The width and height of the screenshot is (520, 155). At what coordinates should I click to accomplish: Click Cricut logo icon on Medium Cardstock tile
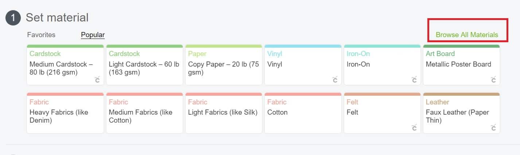pyautogui.click(x=97, y=80)
